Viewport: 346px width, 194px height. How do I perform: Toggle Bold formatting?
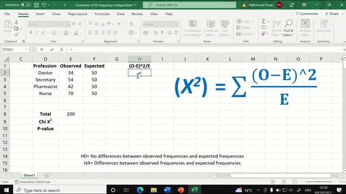(31, 32)
